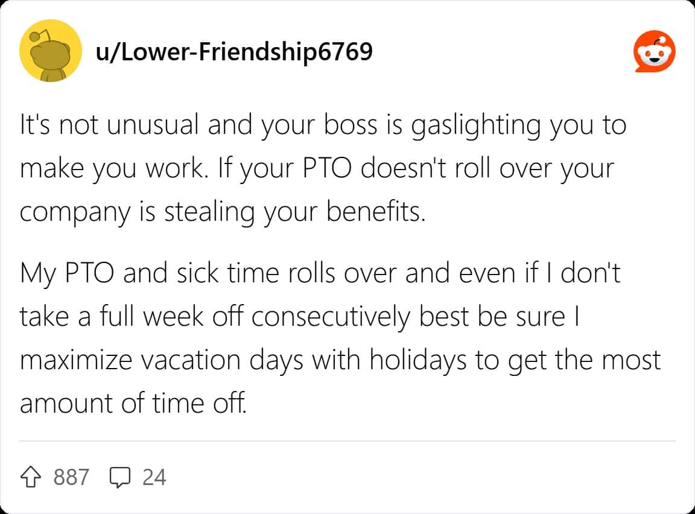Click the phrase stealing your benefits

pos(295,212)
